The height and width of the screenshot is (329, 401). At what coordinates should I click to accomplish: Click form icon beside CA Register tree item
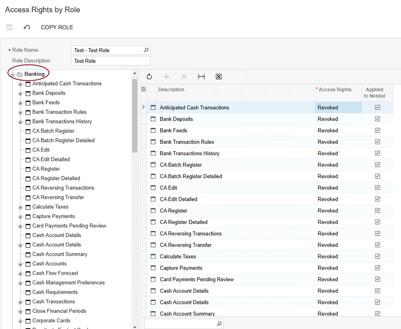click(28, 169)
